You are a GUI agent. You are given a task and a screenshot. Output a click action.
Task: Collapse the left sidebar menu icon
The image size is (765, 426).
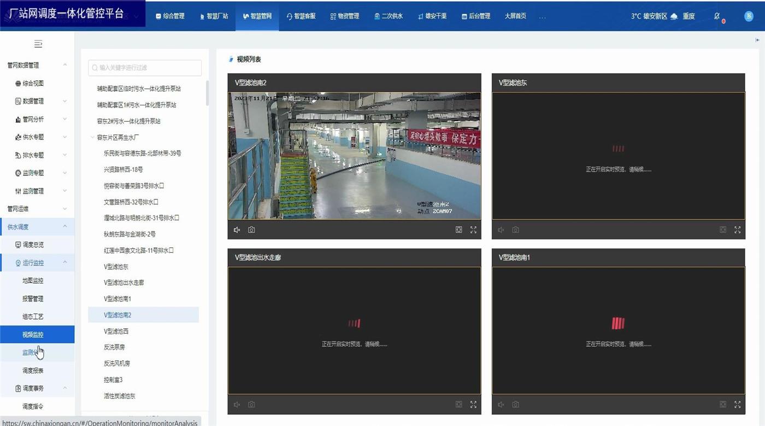point(38,44)
